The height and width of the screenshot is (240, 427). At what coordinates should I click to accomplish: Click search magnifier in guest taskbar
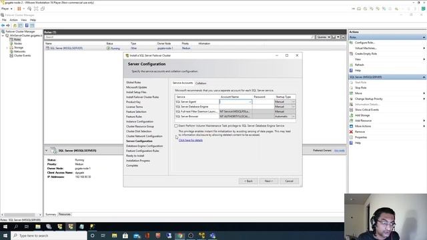pos(16,227)
